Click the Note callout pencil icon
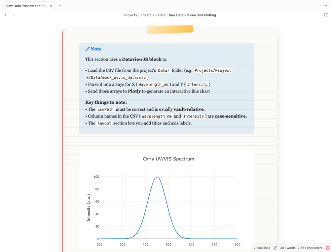 [88, 49]
